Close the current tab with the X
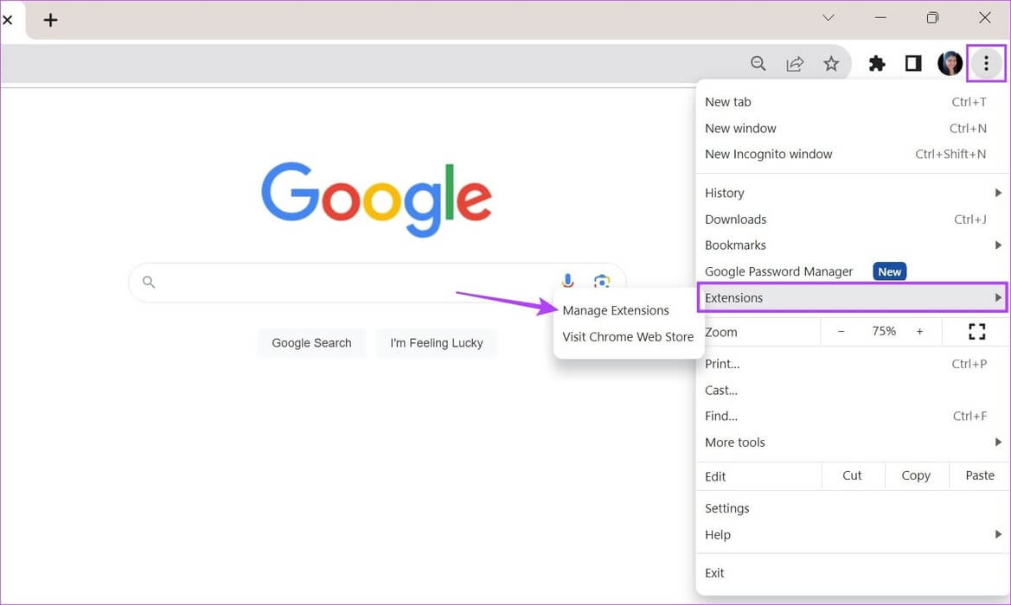 [8, 20]
